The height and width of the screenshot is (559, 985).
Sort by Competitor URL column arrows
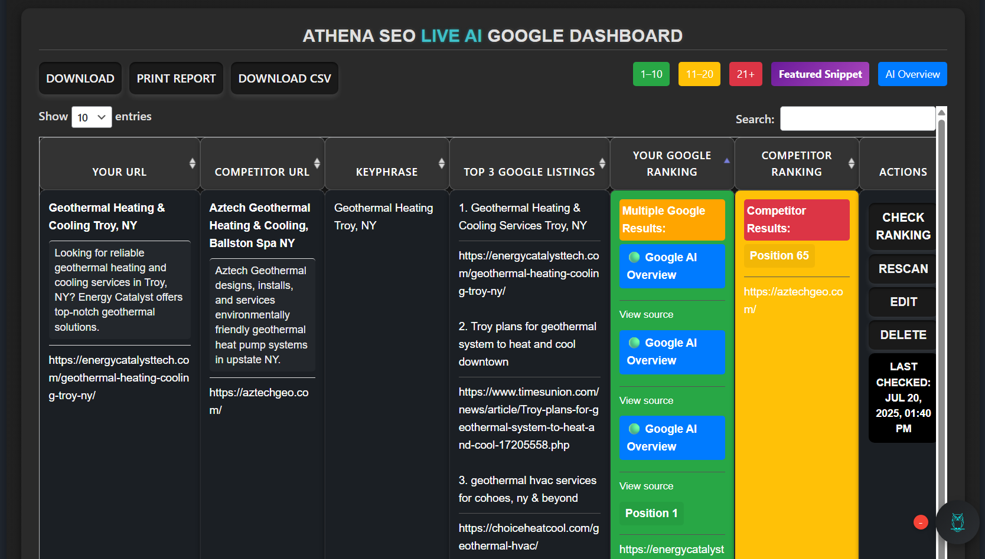pos(317,163)
